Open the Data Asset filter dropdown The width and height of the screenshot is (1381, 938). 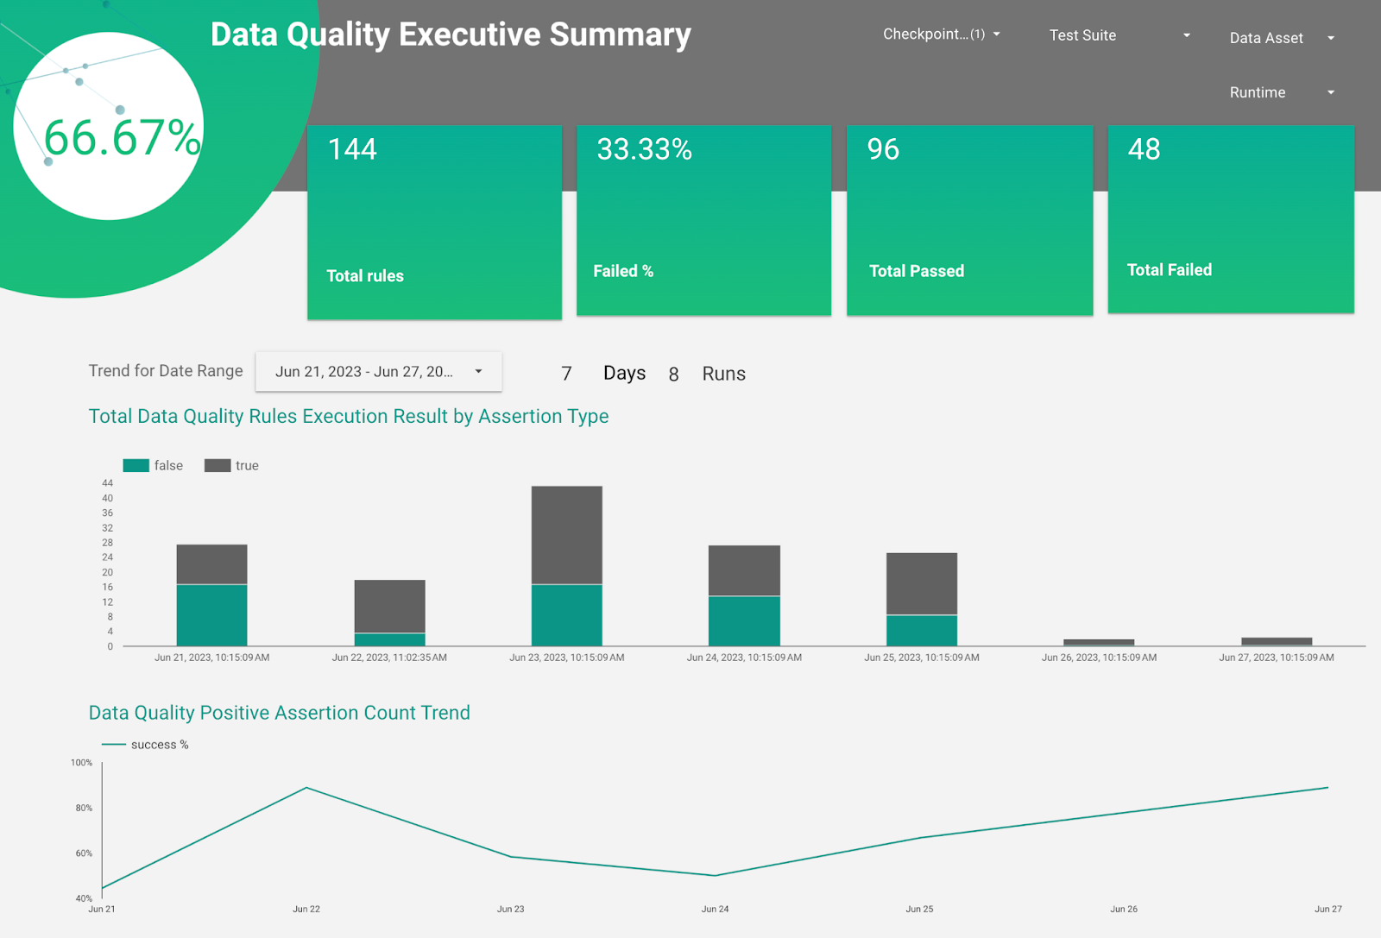(x=1282, y=38)
